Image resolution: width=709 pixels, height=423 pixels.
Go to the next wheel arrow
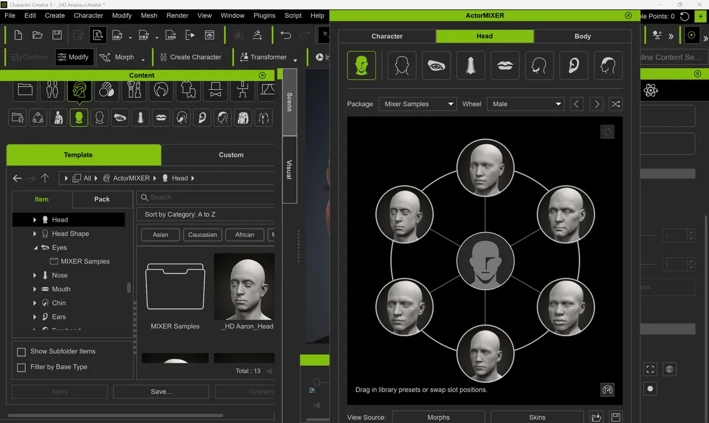click(597, 104)
